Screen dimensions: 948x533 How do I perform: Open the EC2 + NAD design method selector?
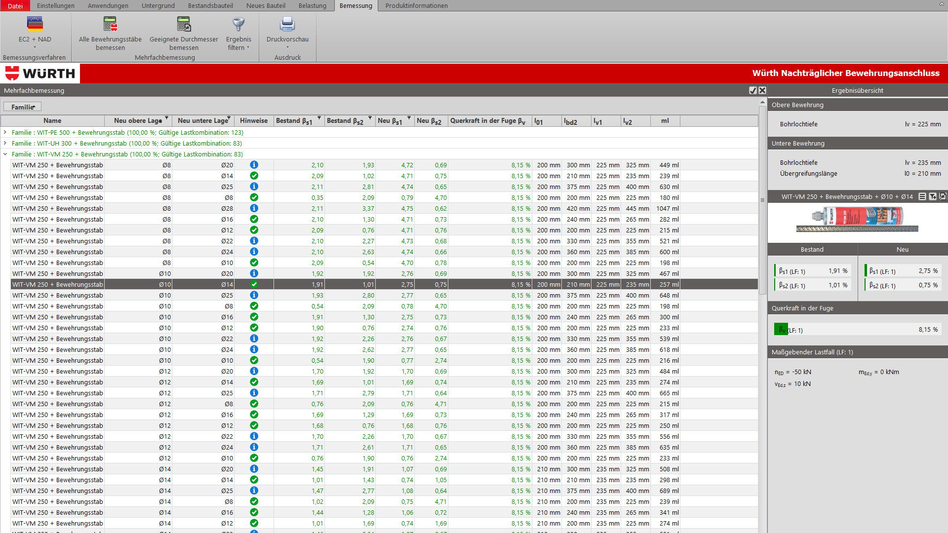35,32
